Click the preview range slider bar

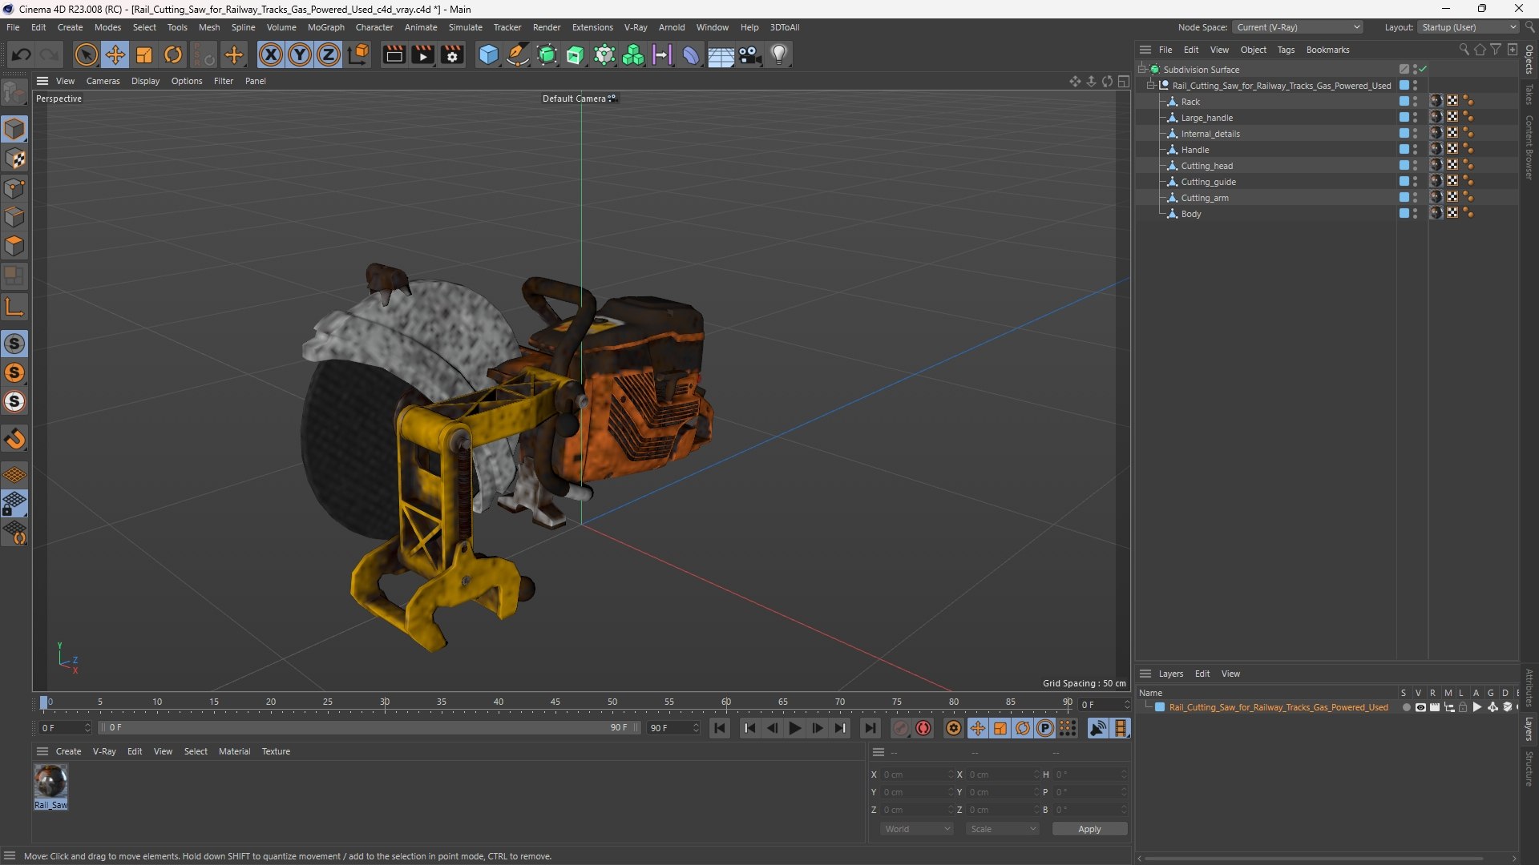coord(369,728)
